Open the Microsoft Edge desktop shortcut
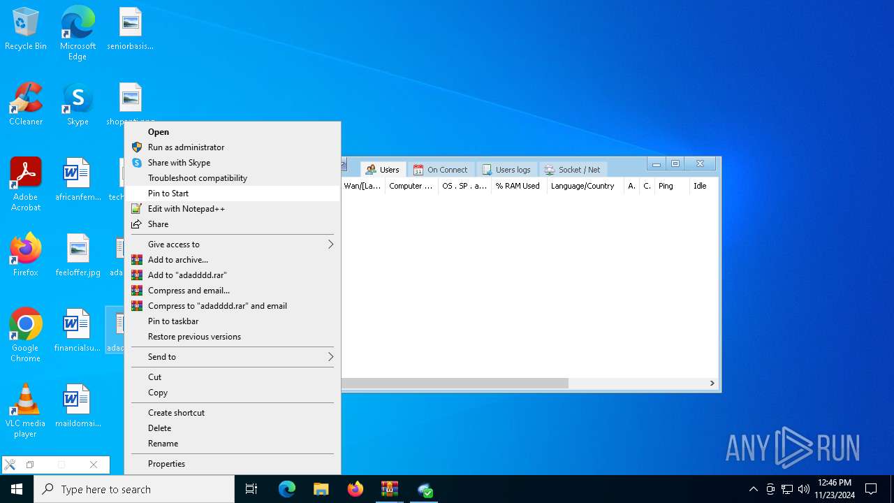Image resolution: width=894 pixels, height=503 pixels. click(78, 33)
